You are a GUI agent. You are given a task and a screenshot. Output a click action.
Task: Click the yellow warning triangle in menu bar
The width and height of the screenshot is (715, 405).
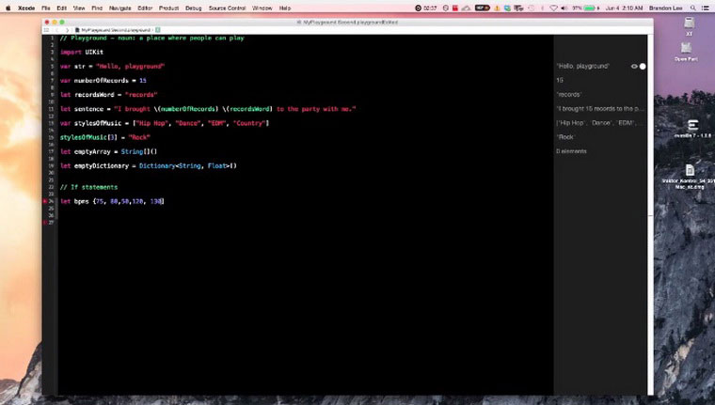point(497,8)
